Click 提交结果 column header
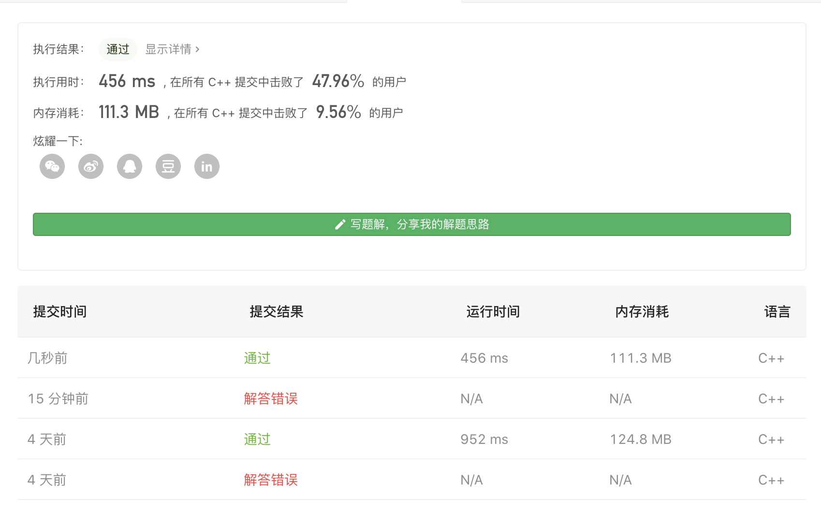Image resolution: width=821 pixels, height=529 pixels. [x=277, y=312]
